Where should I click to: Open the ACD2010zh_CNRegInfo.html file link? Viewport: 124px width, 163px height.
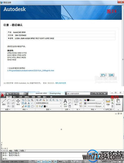pos(31,70)
